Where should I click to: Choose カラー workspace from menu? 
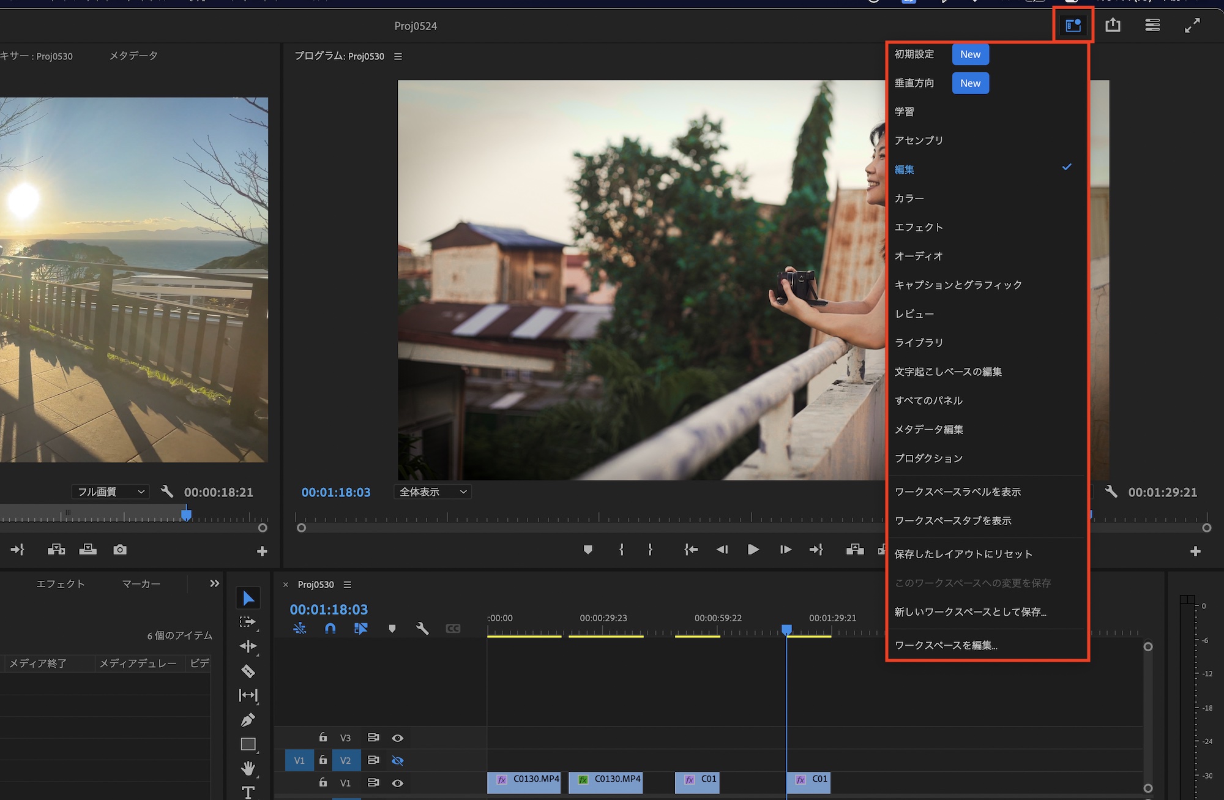tap(909, 198)
